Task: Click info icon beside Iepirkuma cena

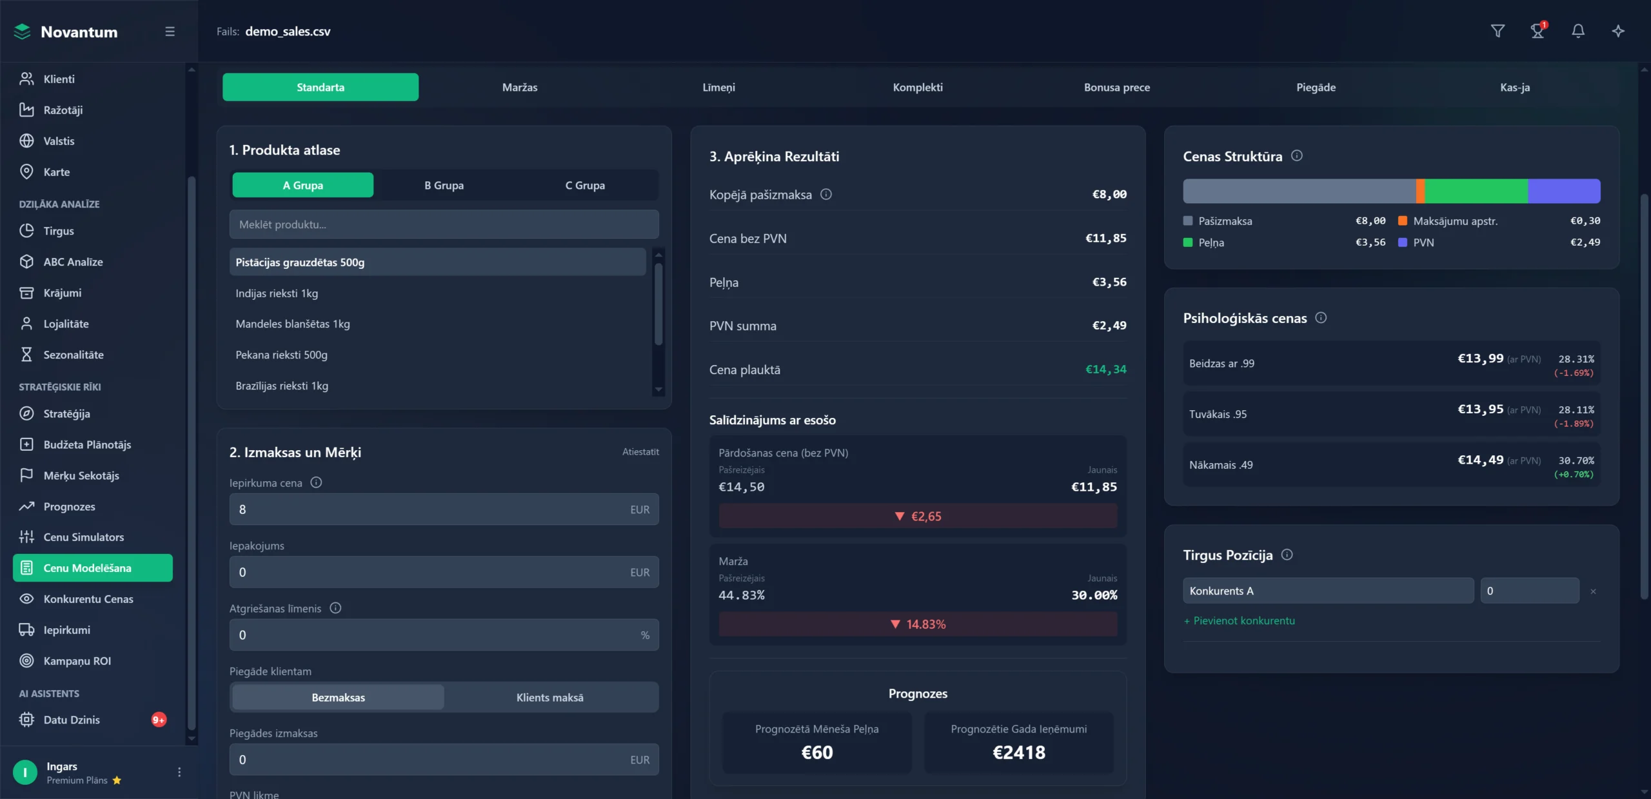Action: (x=316, y=482)
